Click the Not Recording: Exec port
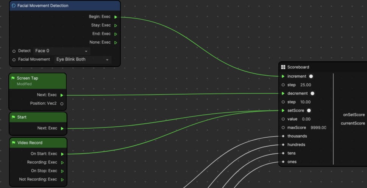 tap(62, 180)
